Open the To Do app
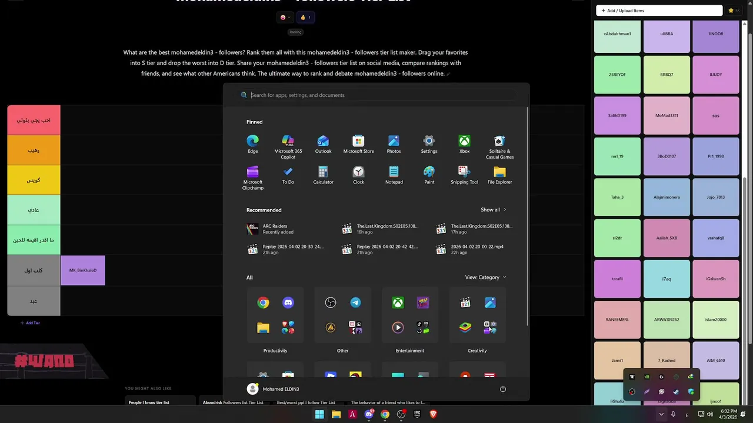 tap(288, 175)
